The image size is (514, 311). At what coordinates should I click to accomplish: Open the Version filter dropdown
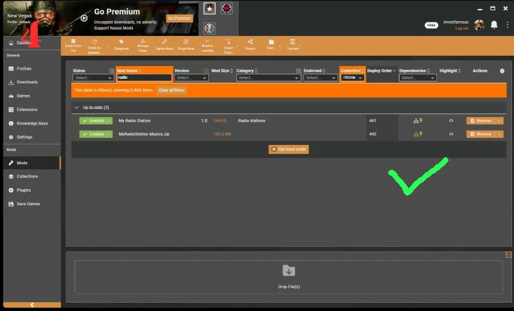click(191, 78)
